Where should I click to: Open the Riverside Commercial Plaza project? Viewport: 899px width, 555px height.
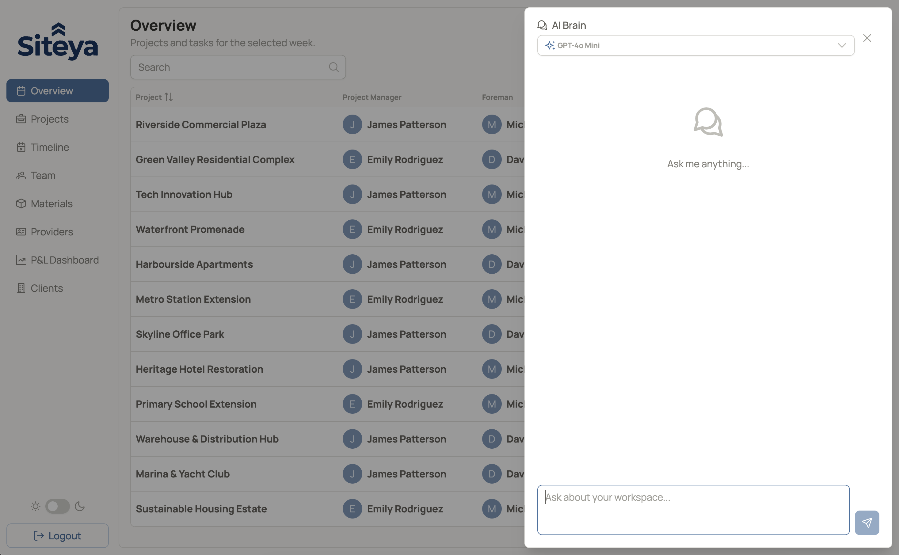pos(201,124)
